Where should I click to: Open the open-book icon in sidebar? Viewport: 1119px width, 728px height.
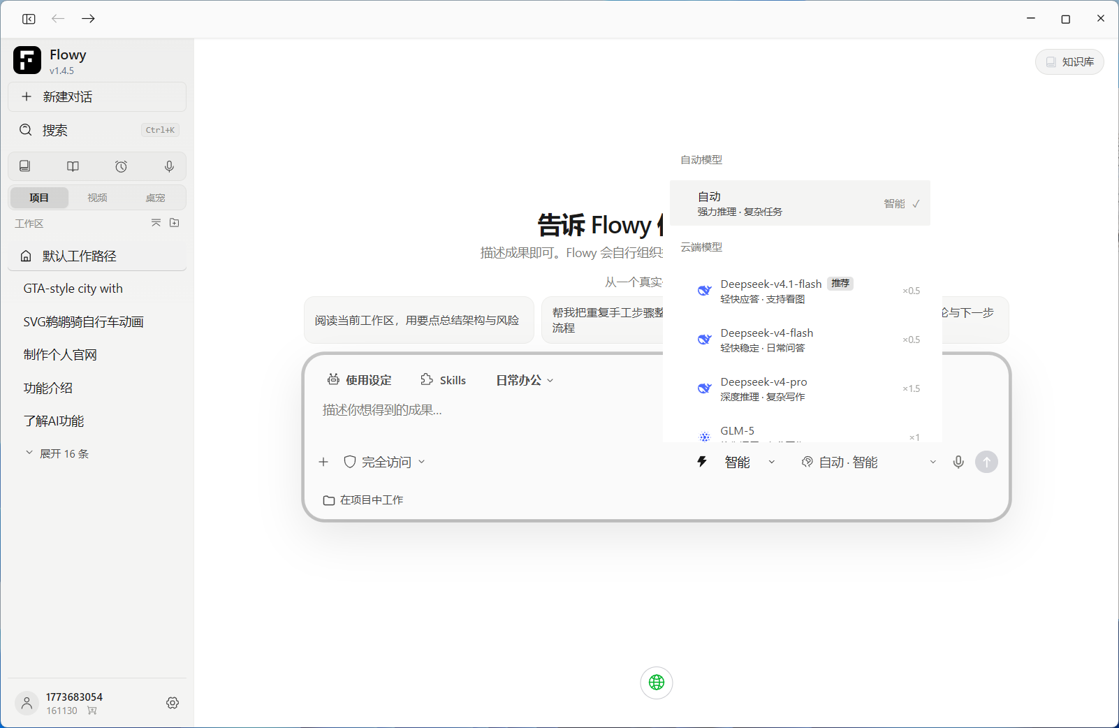73,166
